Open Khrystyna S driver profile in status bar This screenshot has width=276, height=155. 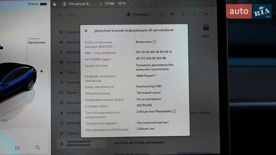tap(77, 4)
